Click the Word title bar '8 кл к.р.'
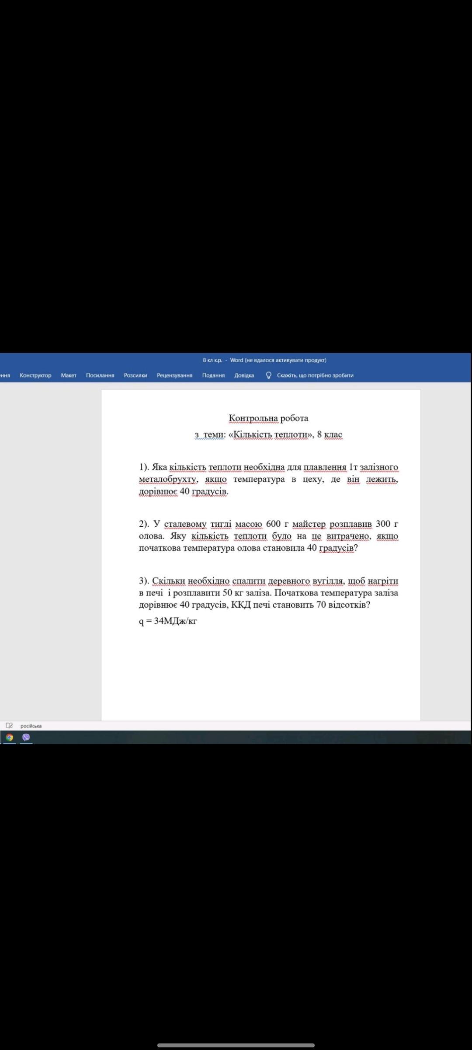Viewport: 472px width, 1050px height. pos(264,360)
